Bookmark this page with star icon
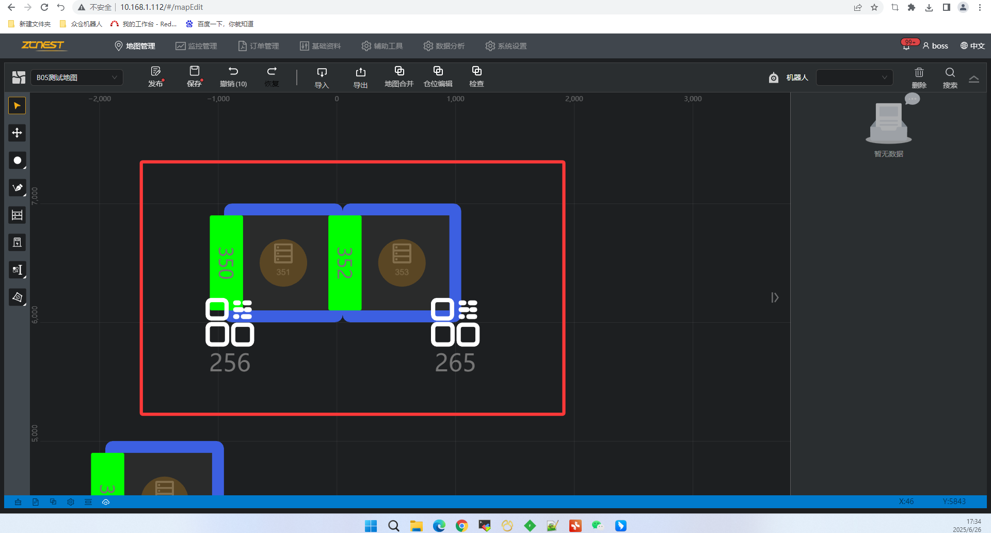Screen dimensions: 991x533 (x=874, y=7)
